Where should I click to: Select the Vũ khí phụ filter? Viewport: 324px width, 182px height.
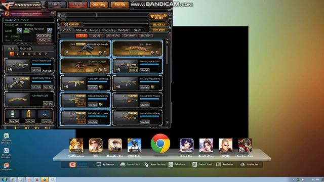(x=112, y=36)
